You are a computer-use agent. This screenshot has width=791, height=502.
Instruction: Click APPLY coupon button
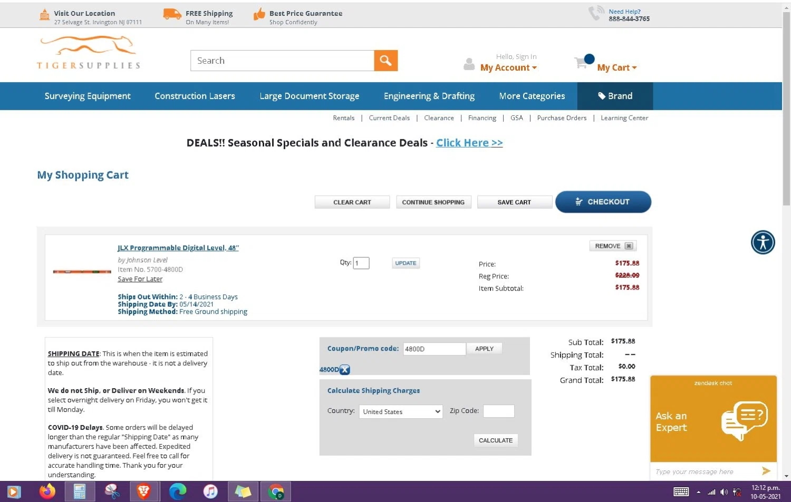484,349
